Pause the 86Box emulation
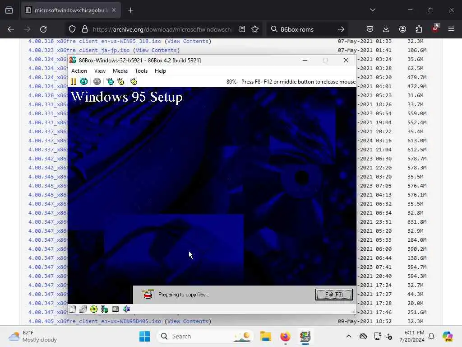 pos(74,81)
